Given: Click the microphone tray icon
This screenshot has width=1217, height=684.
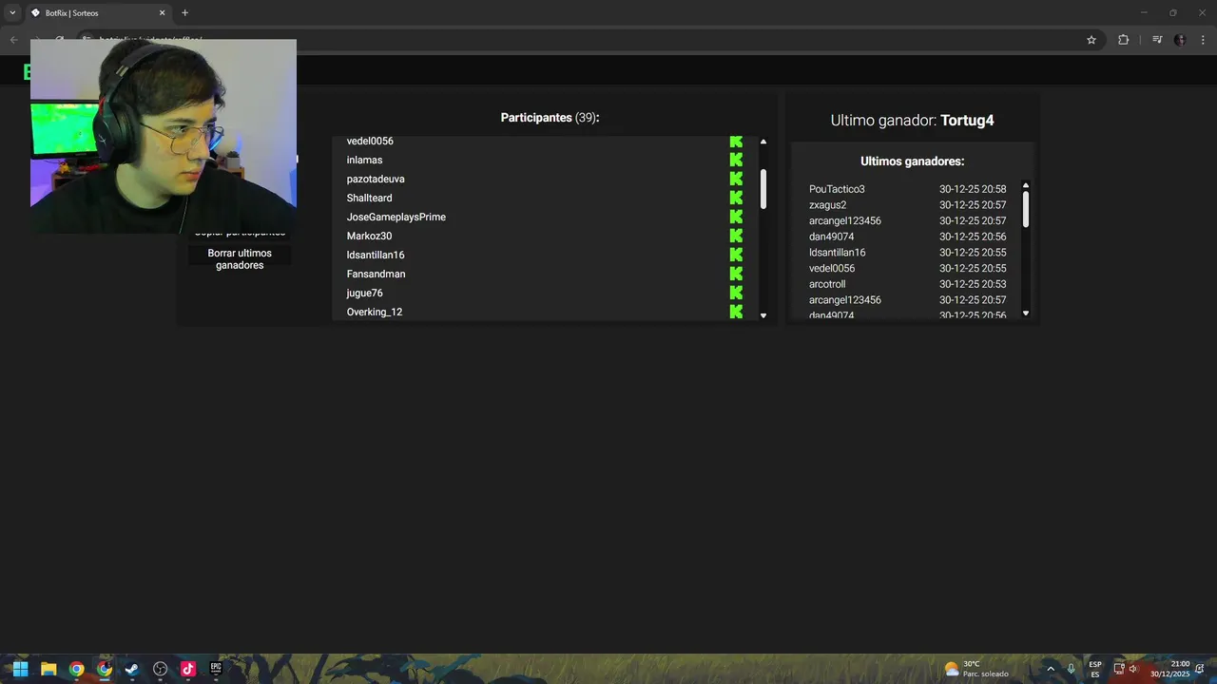Looking at the screenshot, I should point(1072,669).
